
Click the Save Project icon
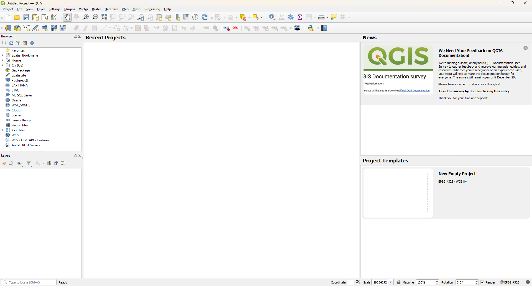click(x=26, y=17)
